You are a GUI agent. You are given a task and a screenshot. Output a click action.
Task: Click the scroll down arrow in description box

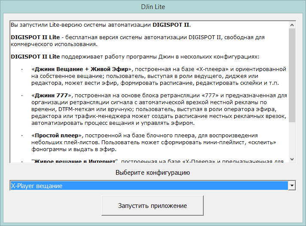[292, 159]
